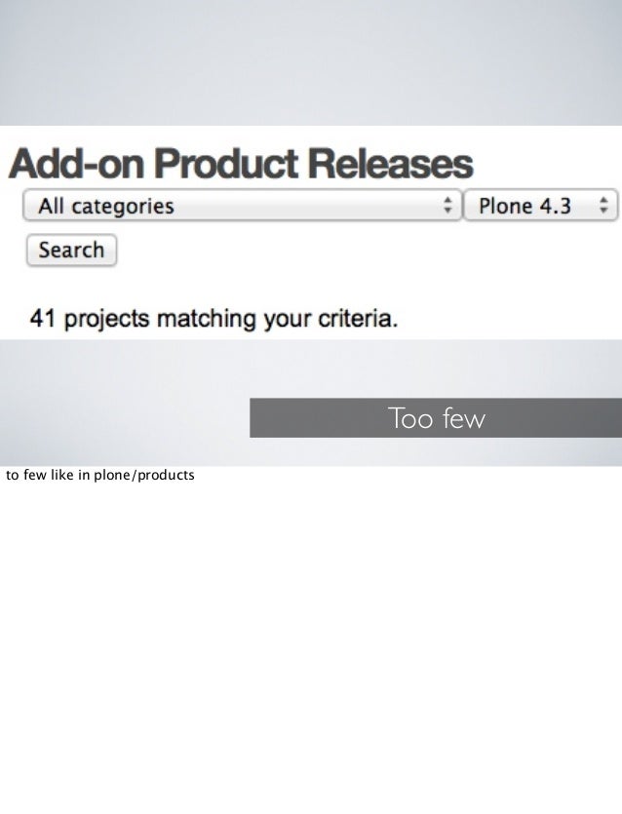Screen dimensions: 622x814
Task: Click the arrows icon on the Plone version selector
Action: (x=605, y=207)
